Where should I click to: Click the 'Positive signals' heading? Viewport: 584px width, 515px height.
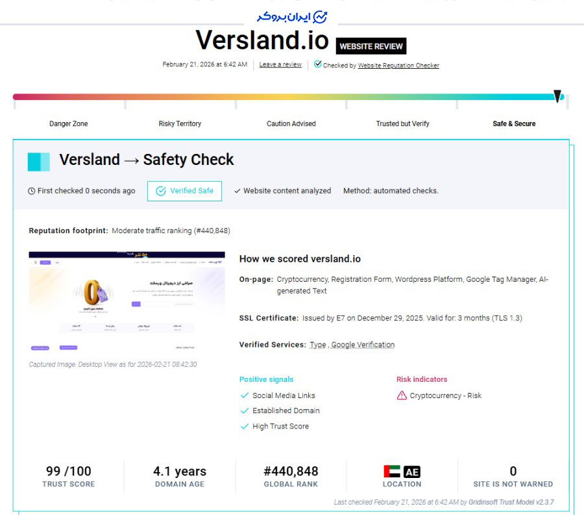click(266, 379)
